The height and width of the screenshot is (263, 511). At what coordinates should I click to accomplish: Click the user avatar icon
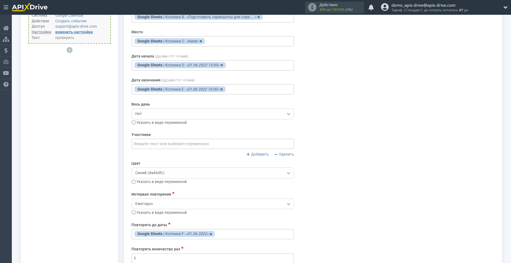click(385, 7)
